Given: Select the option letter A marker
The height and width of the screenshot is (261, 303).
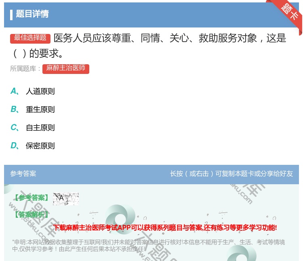Looking at the screenshot, I should pos(14,91).
